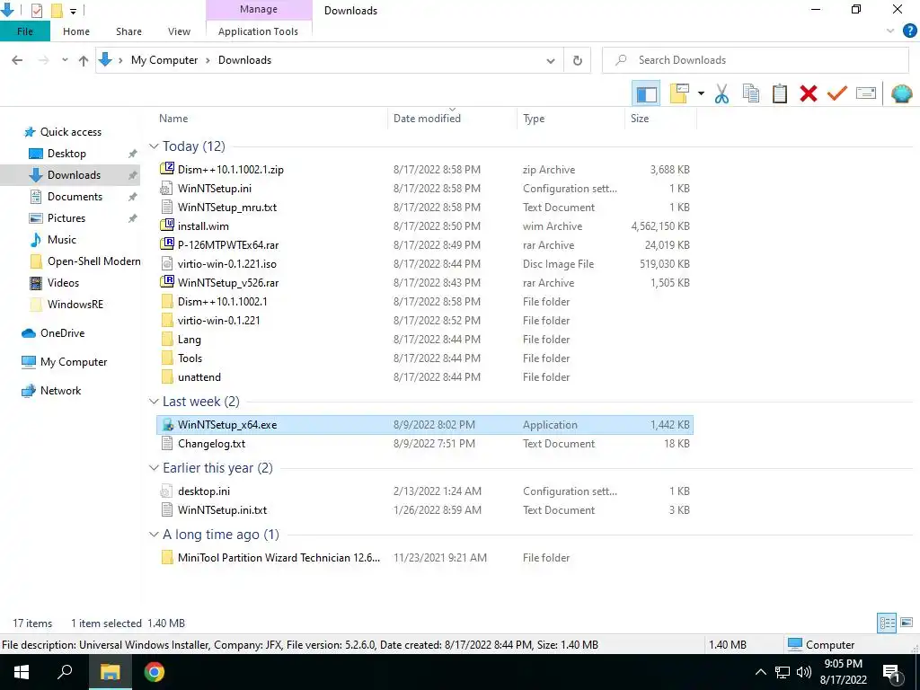Click the Refresh button next to address bar

click(578, 60)
